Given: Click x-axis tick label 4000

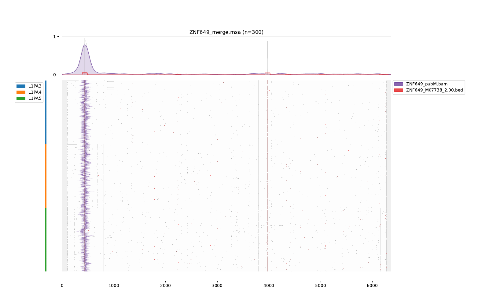Looking at the screenshot, I should tap(269, 286).
